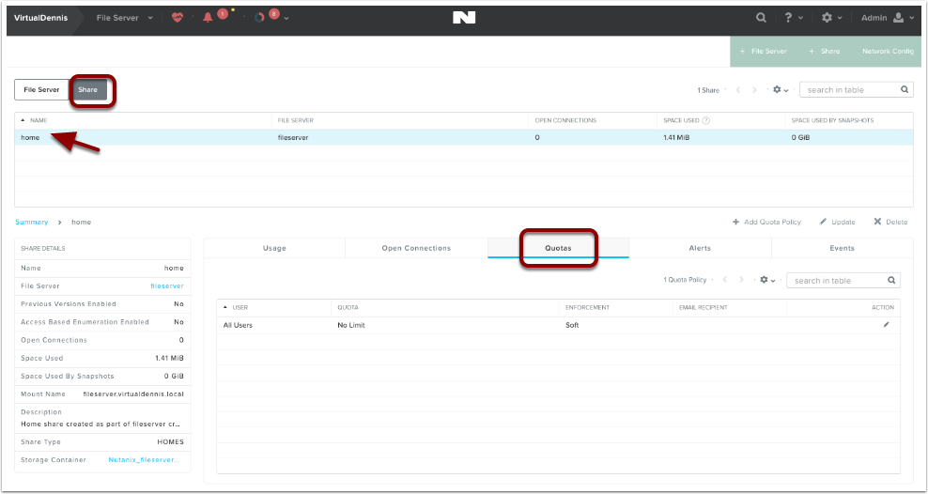Edit All Users quota with pencil icon
928x494 pixels.
(x=886, y=325)
